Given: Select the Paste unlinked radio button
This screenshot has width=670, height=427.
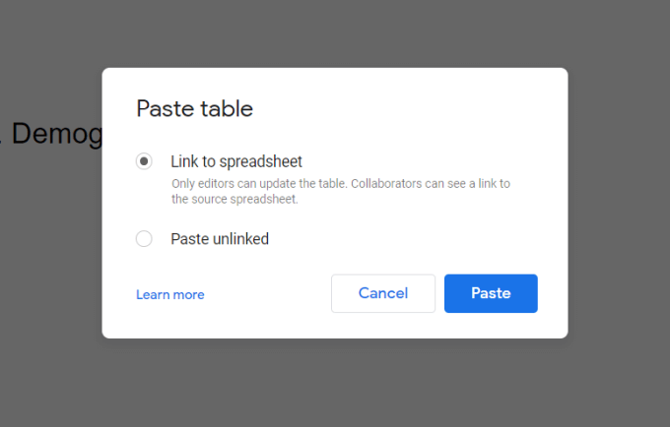Looking at the screenshot, I should pyautogui.click(x=144, y=239).
